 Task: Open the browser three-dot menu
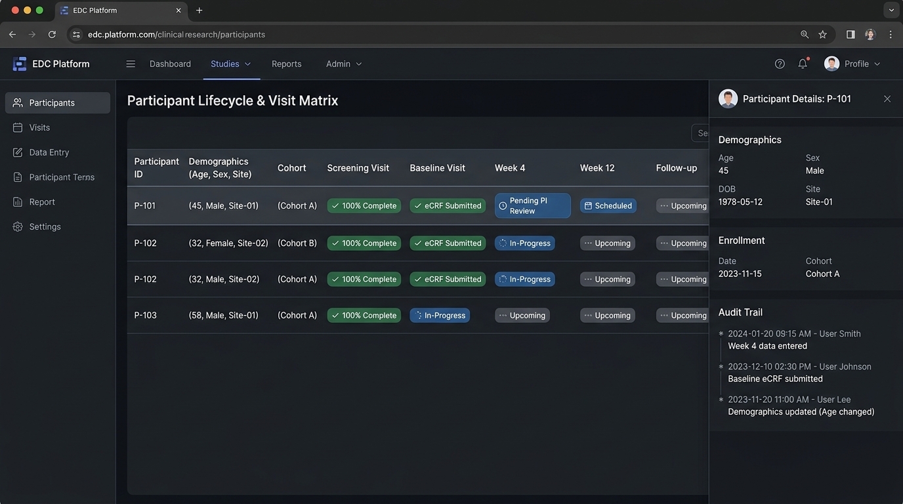[891, 34]
